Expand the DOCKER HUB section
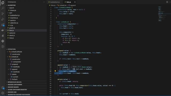Viewport: 171px width, 96px height. pos(26,92)
